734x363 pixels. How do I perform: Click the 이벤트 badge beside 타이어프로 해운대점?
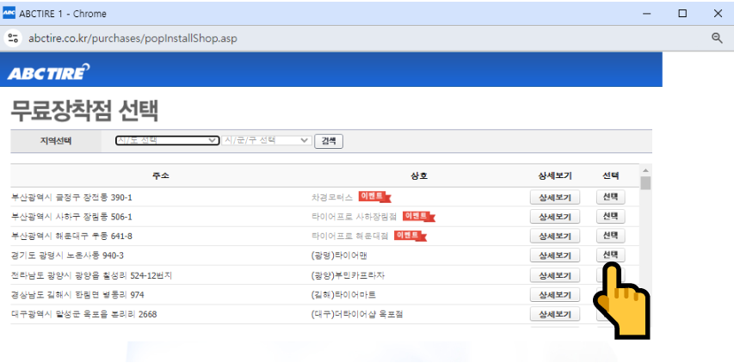tap(410, 237)
